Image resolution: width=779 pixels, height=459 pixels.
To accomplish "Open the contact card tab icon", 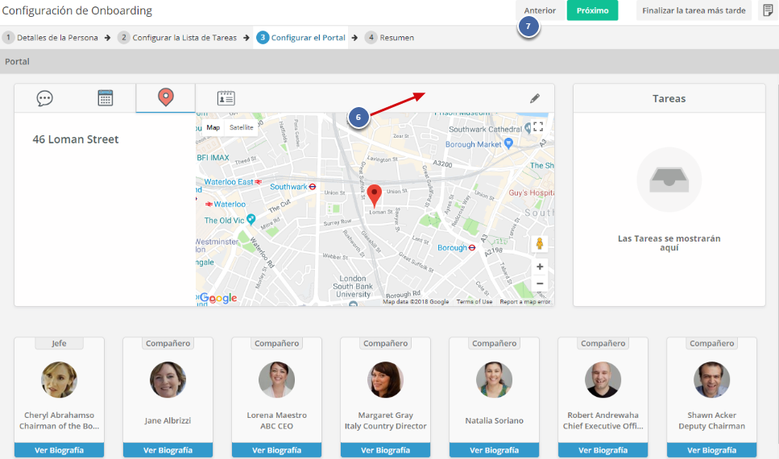I will [226, 98].
